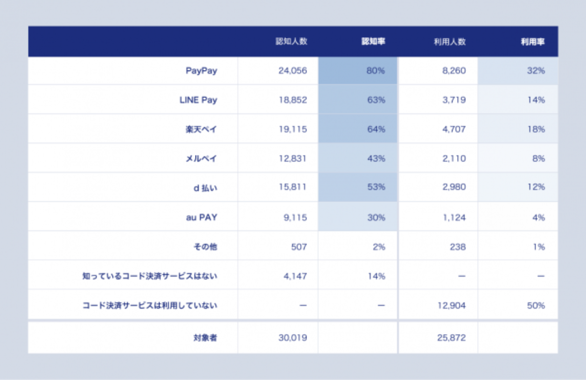
Task: Click the 認知率 column header
Action: click(x=373, y=42)
